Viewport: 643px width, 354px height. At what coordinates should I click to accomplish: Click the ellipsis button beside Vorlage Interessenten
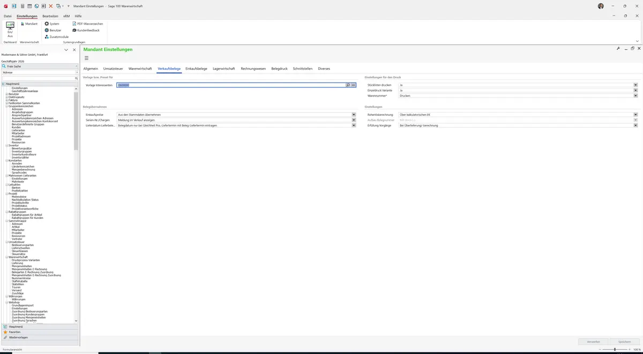click(354, 85)
